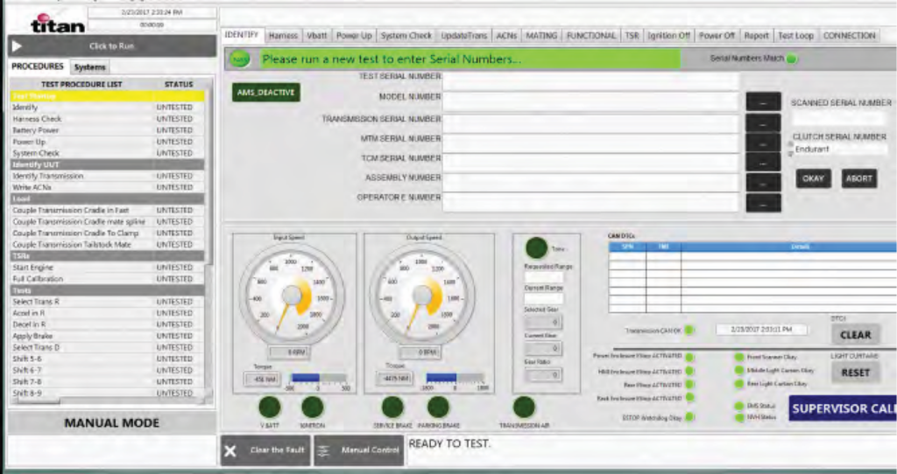897x474 pixels.
Task: Click the green status circle in banner
Action: click(x=240, y=59)
